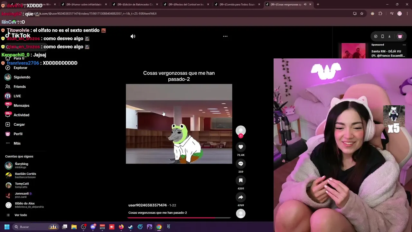Open the TikTok coins icon in top pill
The width and height of the screenshot is (412, 232).
pos(376,36)
